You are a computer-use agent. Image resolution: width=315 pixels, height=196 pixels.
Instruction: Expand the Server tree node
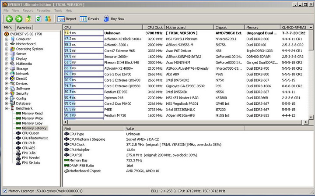click(x=7, y=54)
